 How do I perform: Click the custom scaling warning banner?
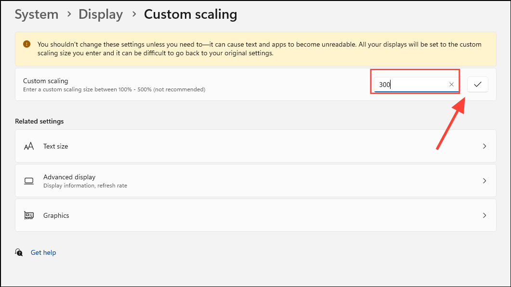[255, 48]
